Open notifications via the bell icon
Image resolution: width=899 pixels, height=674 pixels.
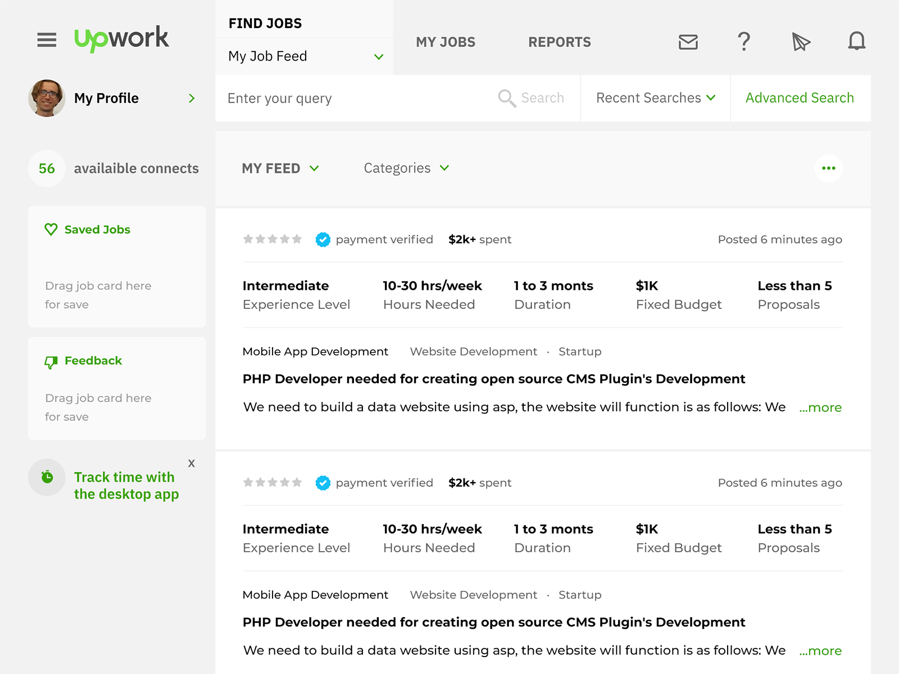coord(856,42)
